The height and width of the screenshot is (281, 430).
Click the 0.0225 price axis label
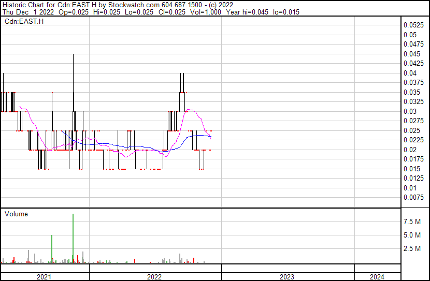point(413,140)
